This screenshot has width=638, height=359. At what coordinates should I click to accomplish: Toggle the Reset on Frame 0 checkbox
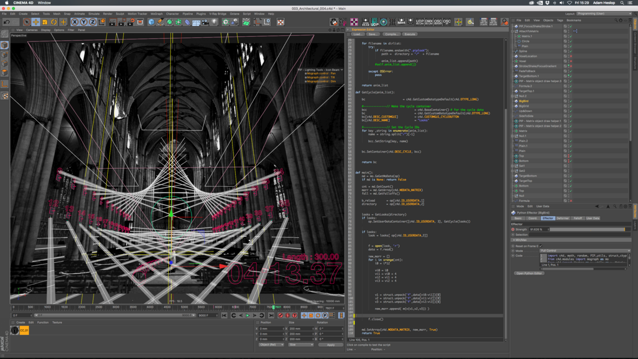(x=540, y=246)
